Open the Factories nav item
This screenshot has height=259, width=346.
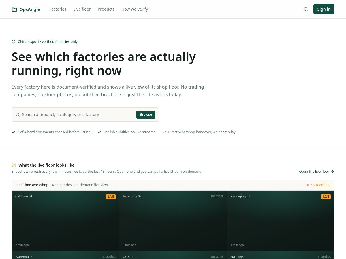coord(58,9)
